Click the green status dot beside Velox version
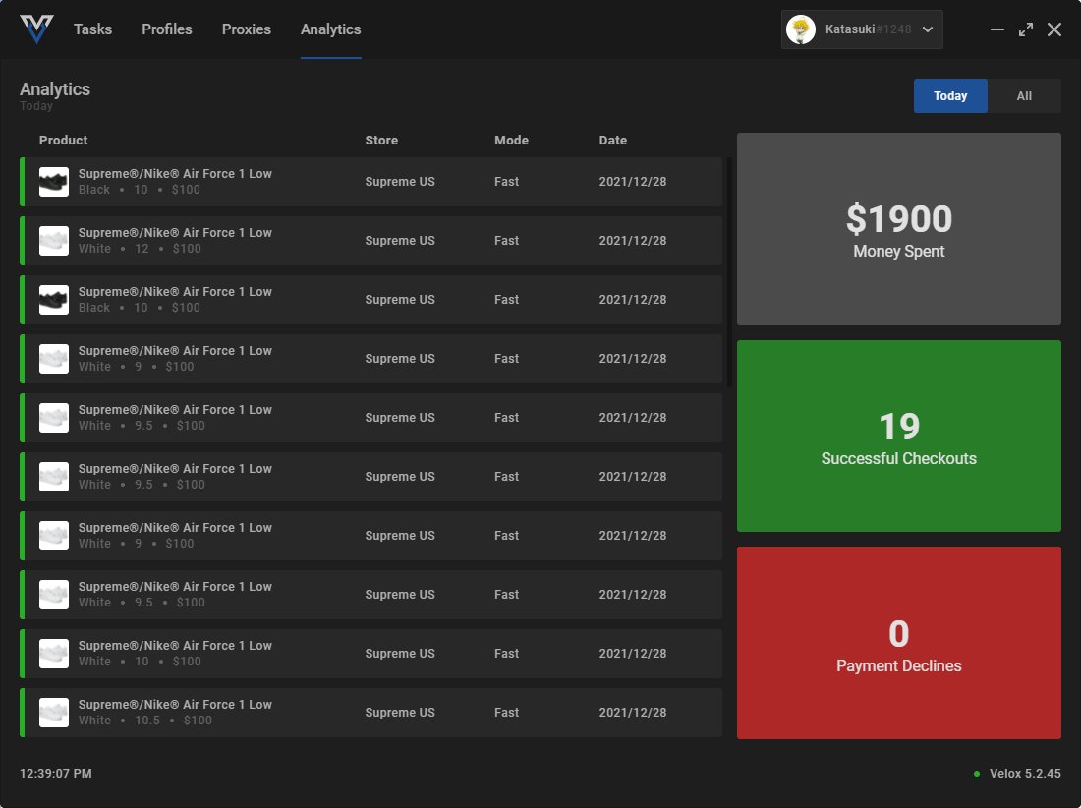This screenshot has width=1081, height=808. pyautogui.click(x=976, y=774)
